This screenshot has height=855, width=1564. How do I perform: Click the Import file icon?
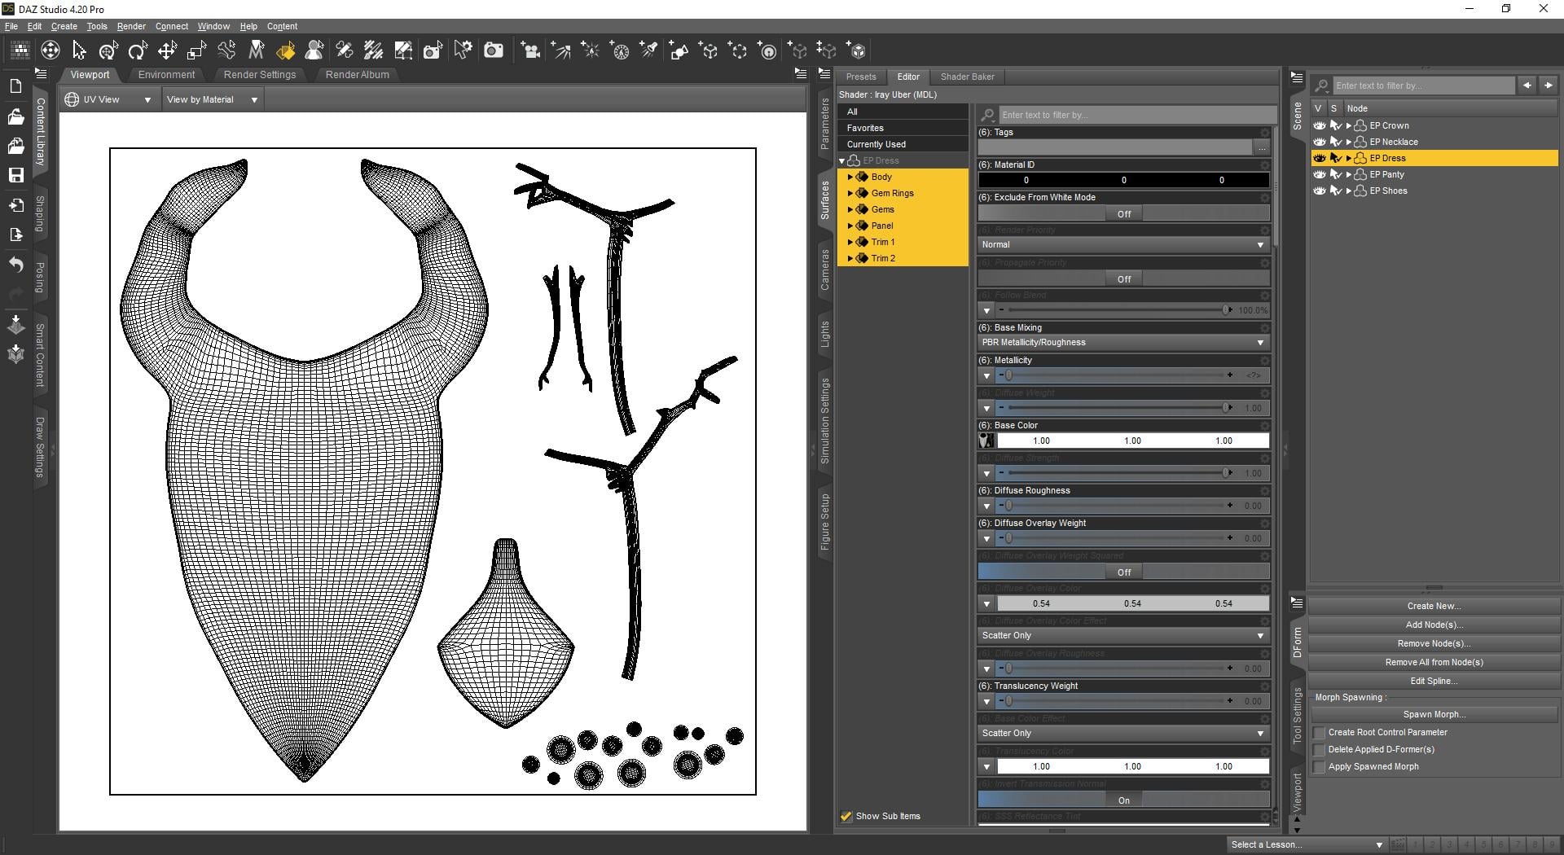[15, 205]
